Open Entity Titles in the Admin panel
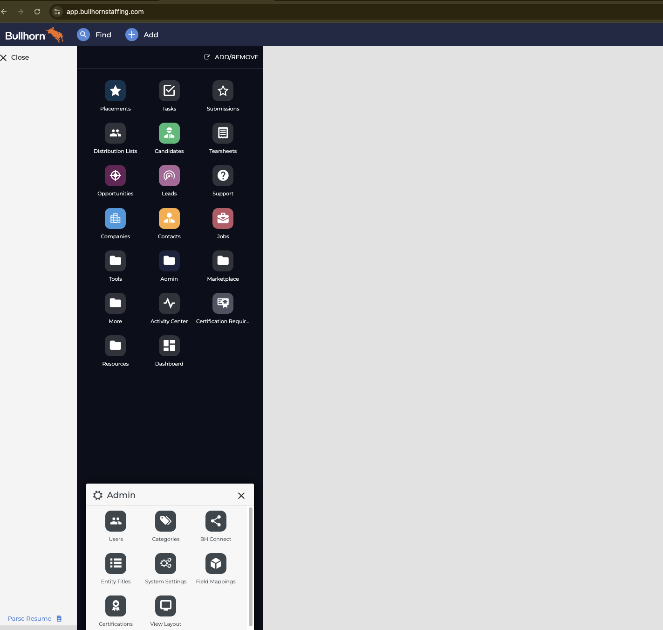The height and width of the screenshot is (630, 663). pyautogui.click(x=116, y=564)
